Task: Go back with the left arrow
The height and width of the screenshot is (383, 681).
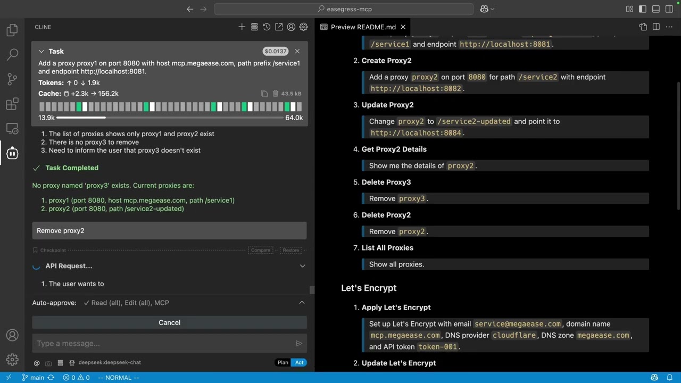Action: point(190,9)
